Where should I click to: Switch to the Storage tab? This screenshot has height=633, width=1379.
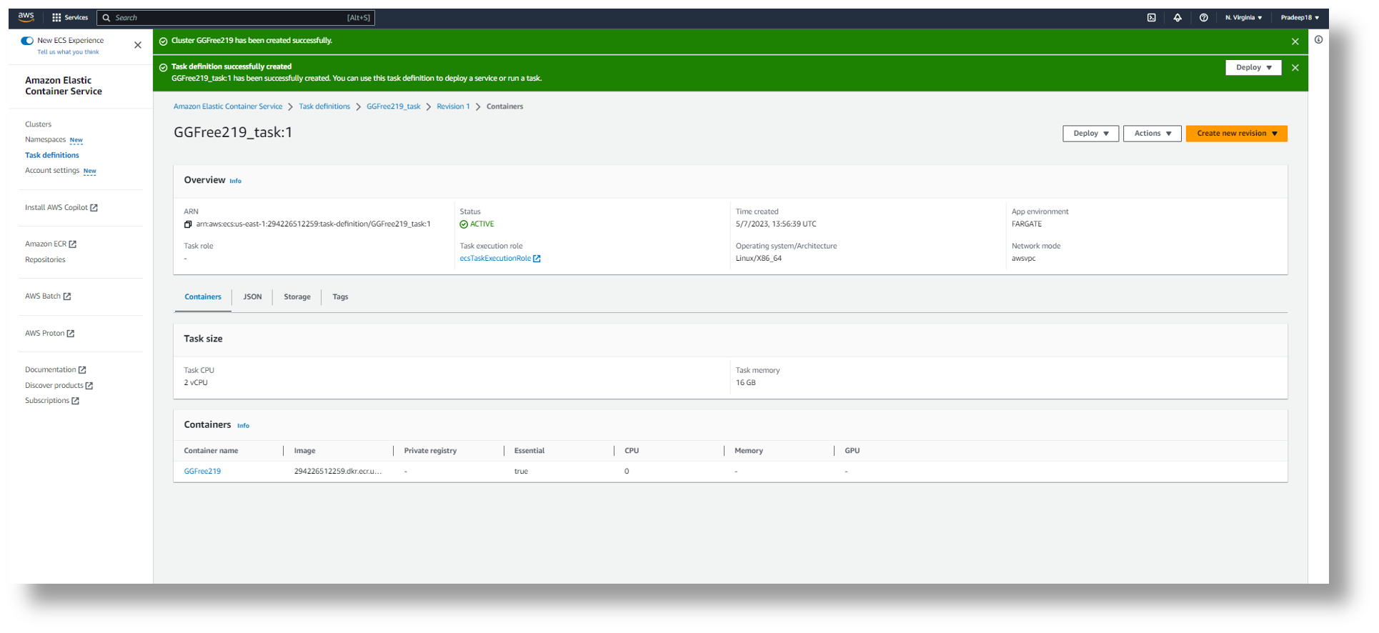(297, 297)
